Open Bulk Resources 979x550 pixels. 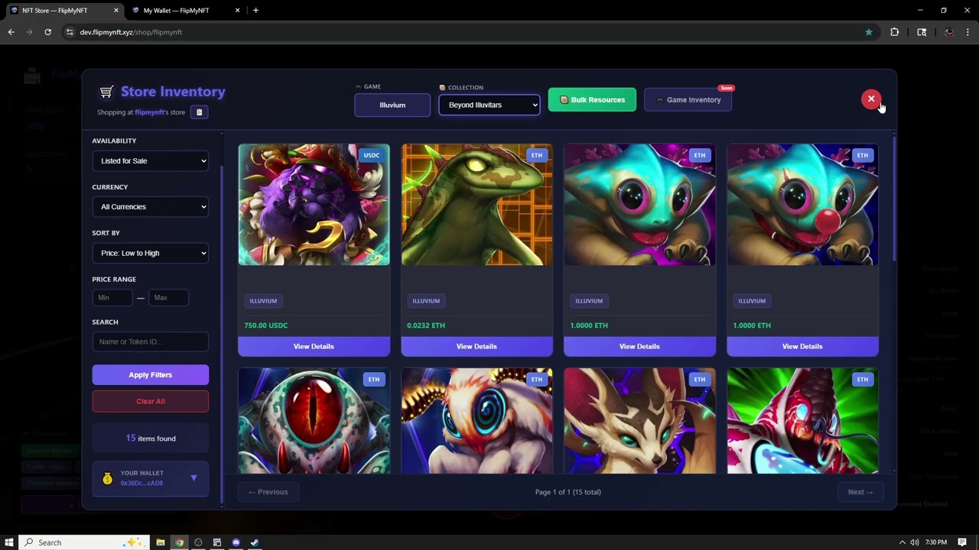pyautogui.click(x=592, y=99)
